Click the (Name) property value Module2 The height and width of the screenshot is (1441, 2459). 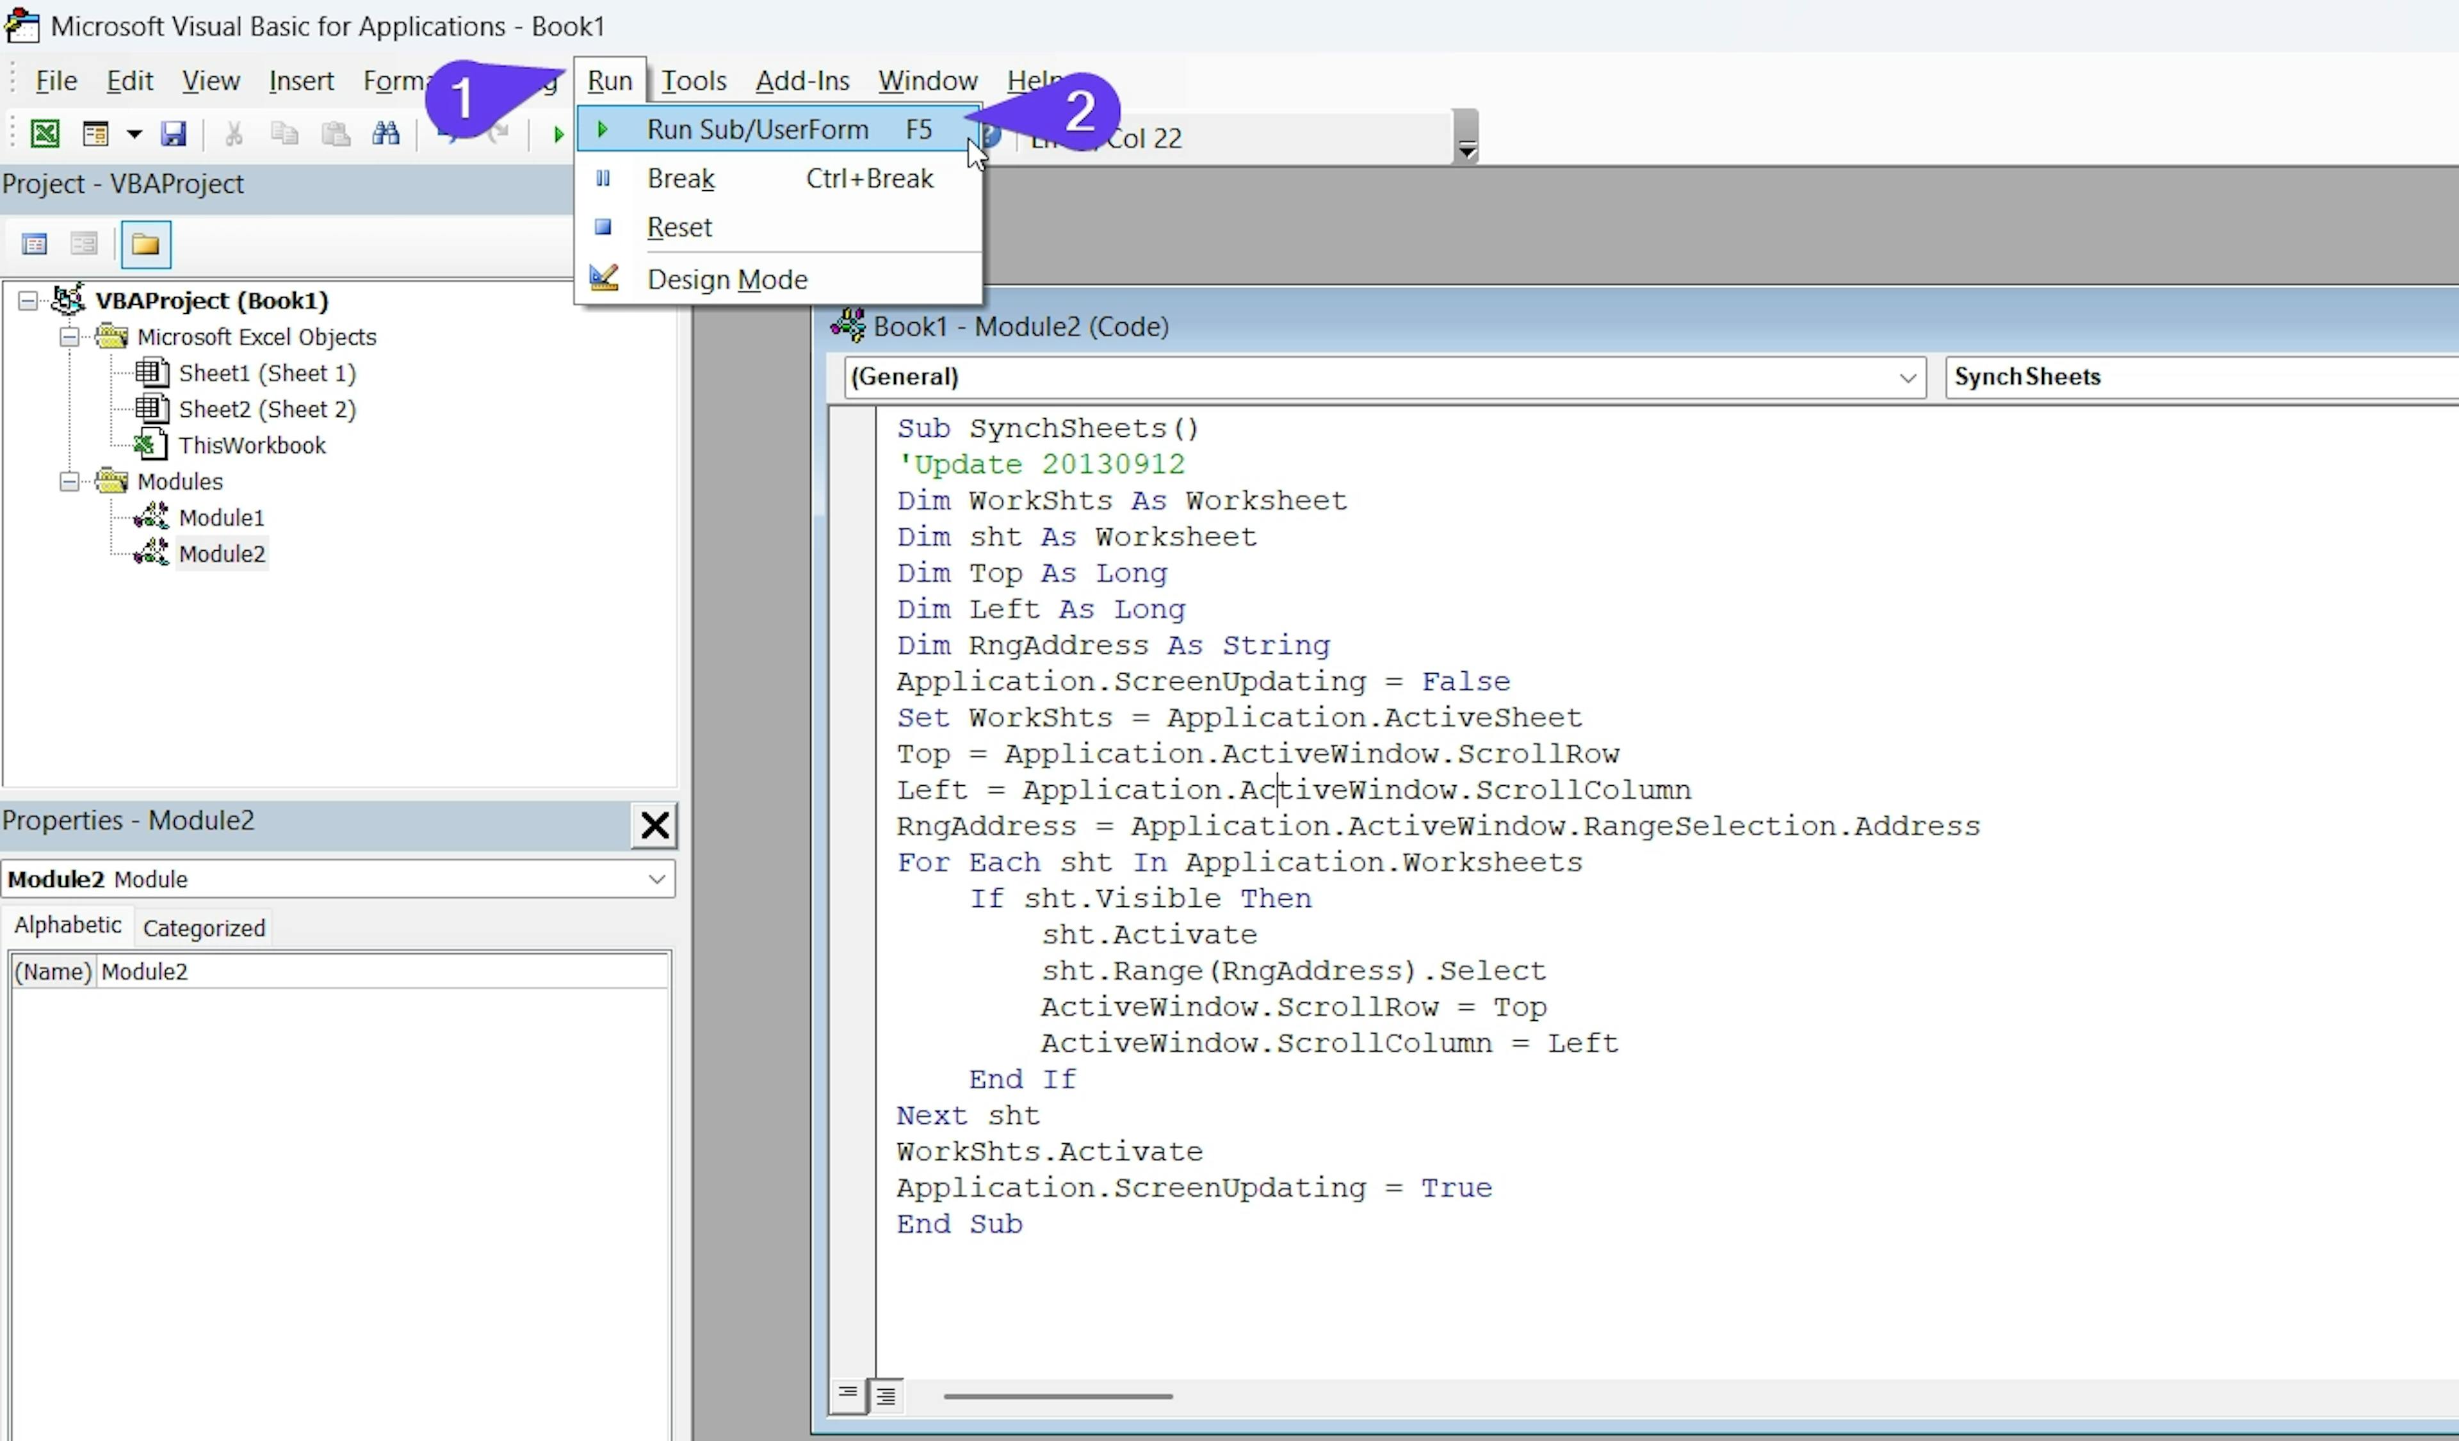[x=382, y=972]
